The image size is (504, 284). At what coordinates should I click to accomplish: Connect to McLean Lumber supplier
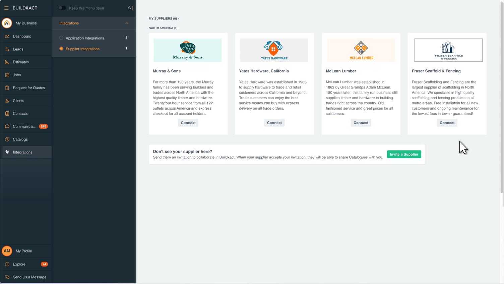pyautogui.click(x=361, y=123)
